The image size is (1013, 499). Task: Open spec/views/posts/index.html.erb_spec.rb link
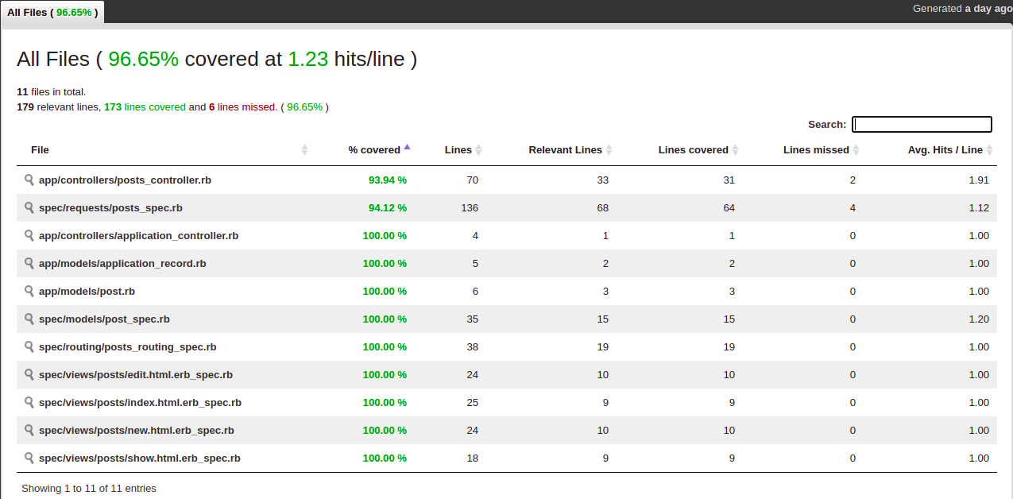pyautogui.click(x=140, y=403)
